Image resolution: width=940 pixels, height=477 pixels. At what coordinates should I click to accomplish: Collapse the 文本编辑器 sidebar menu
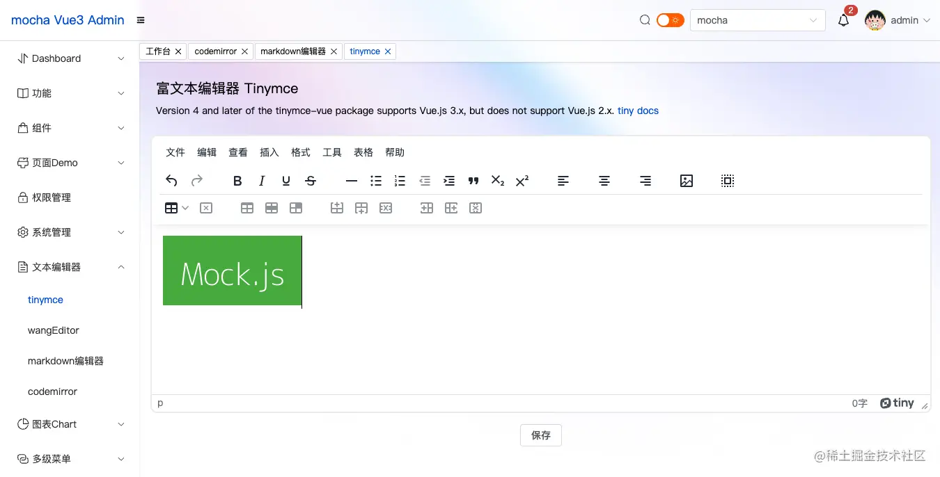(70, 267)
